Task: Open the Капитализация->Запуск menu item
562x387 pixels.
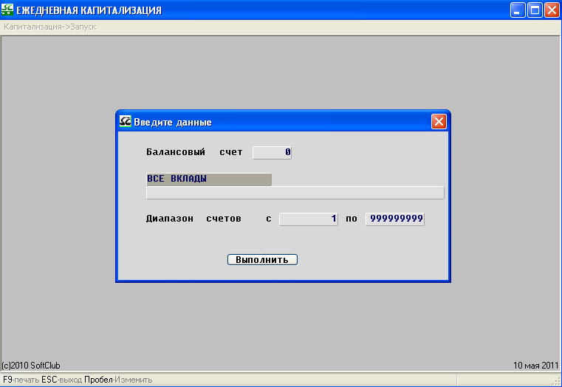Action: pos(49,27)
